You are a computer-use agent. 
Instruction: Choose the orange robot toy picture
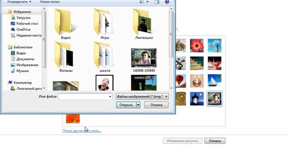coord(197,81)
